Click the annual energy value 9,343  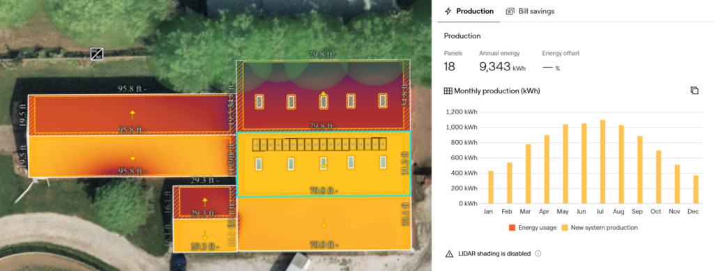495,67
